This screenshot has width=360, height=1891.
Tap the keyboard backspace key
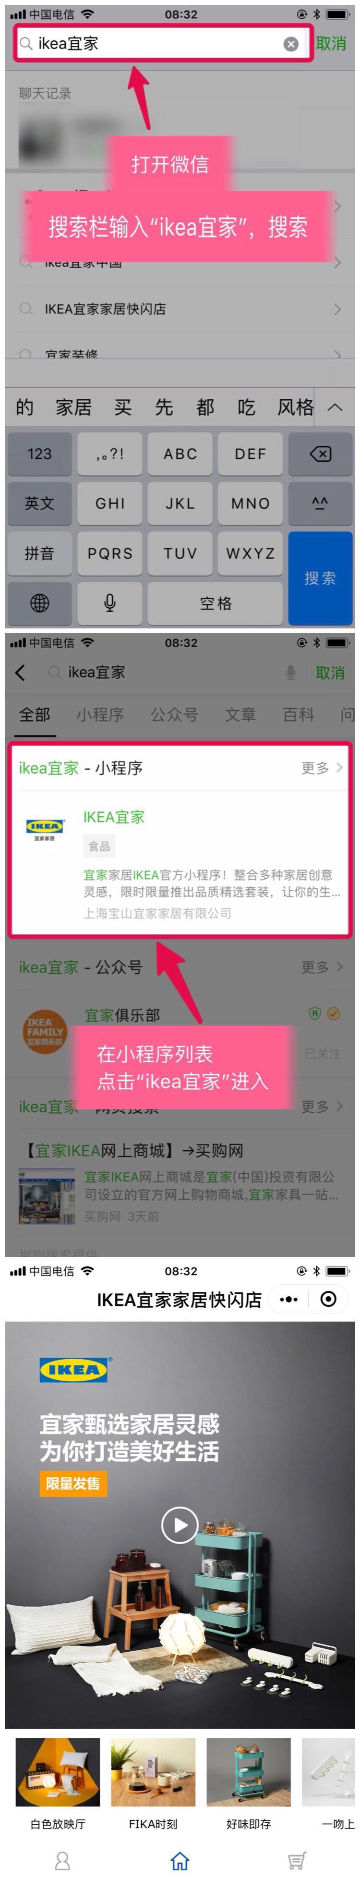321,454
